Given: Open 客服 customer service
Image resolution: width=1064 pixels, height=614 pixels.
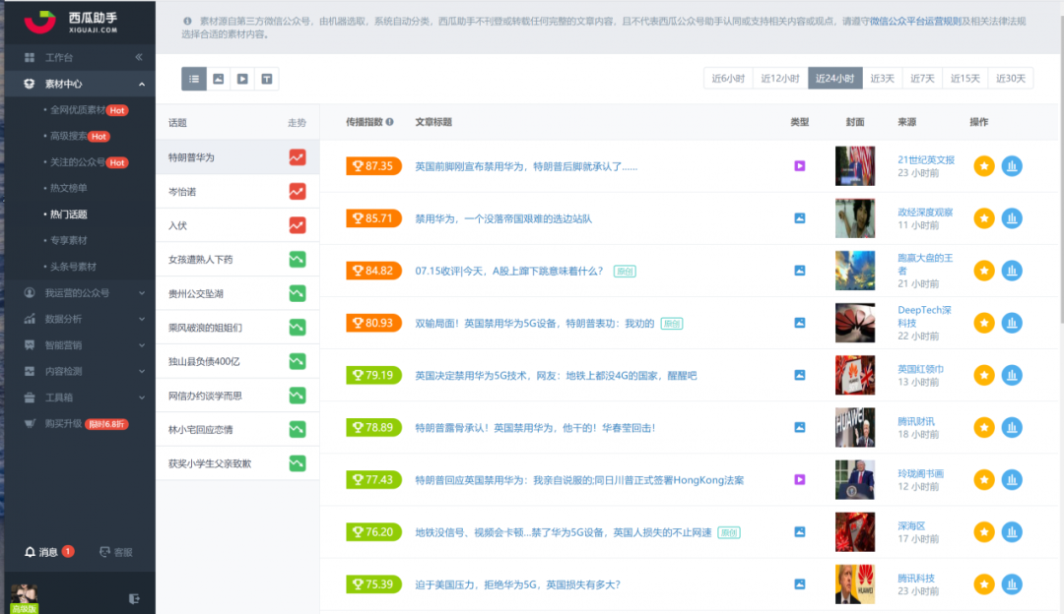Looking at the screenshot, I should point(116,552).
